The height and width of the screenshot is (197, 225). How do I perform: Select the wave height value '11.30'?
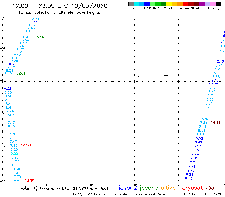[x=196, y=150]
